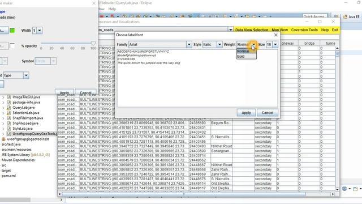Select StyleLab.java in Package Explorer

[x=23, y=129]
